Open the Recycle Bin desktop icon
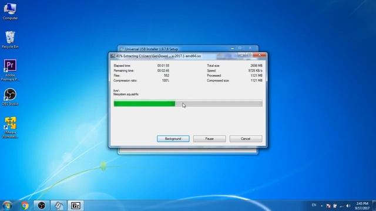Viewport: 376px width, 211px height. pyautogui.click(x=10, y=40)
